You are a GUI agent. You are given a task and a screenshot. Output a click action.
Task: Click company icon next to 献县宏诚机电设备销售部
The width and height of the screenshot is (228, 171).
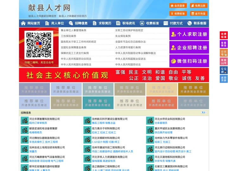click(x=25, y=130)
